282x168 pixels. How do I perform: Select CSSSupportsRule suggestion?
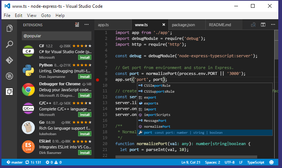[x=205, y=92]
